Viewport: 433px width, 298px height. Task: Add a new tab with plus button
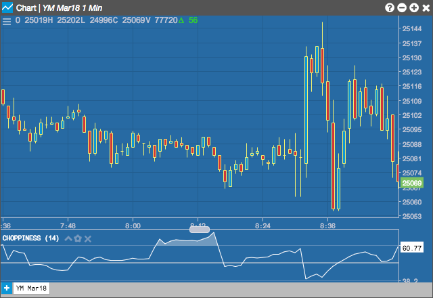6,289
